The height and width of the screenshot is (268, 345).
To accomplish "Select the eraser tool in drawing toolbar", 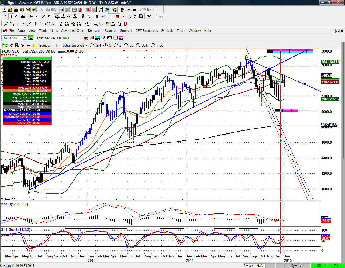I will [x=107, y=24].
